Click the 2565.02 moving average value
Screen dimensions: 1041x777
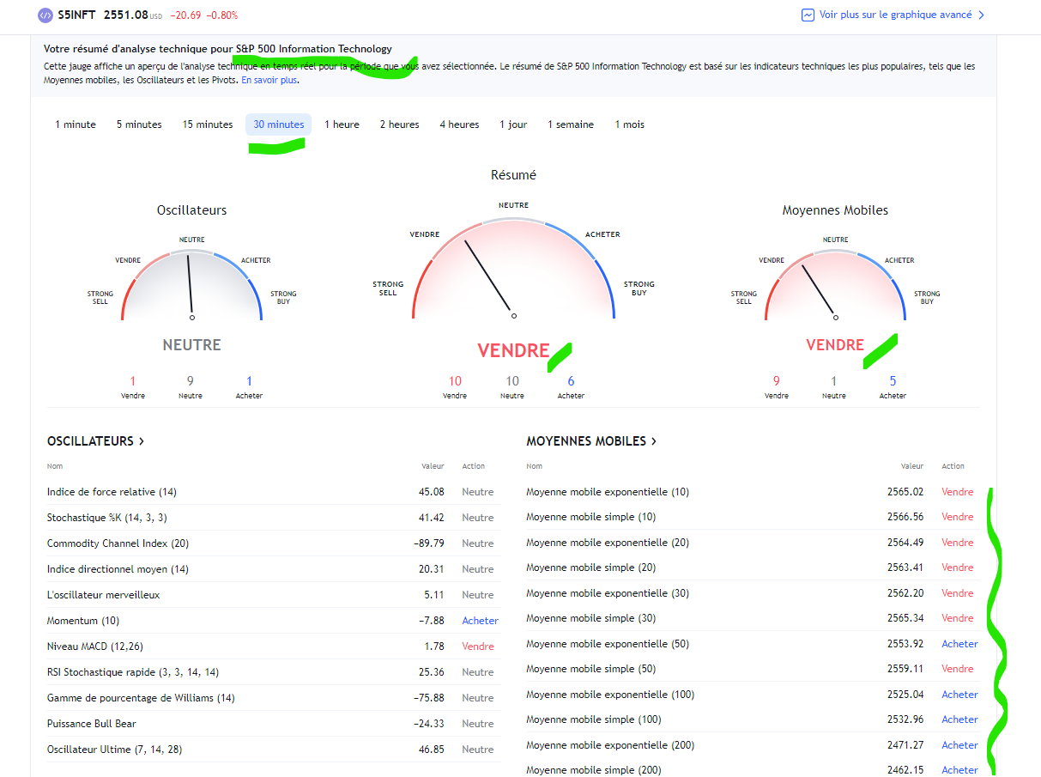coord(905,492)
